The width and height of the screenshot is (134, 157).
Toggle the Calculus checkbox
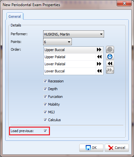pos(45,120)
